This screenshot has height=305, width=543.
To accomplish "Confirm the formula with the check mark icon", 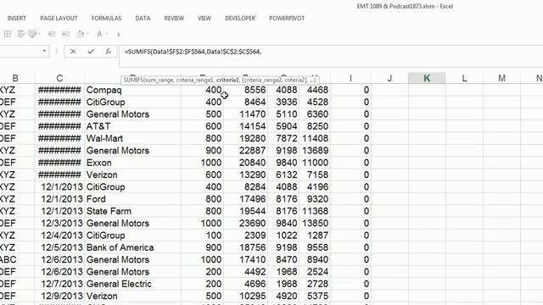I will 91,52.
